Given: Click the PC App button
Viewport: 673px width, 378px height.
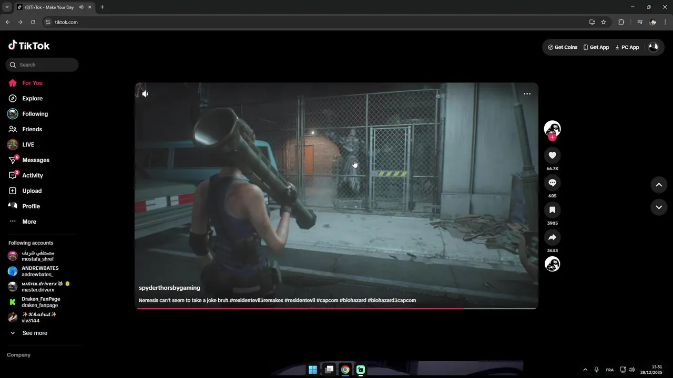Looking at the screenshot, I should pos(627,47).
